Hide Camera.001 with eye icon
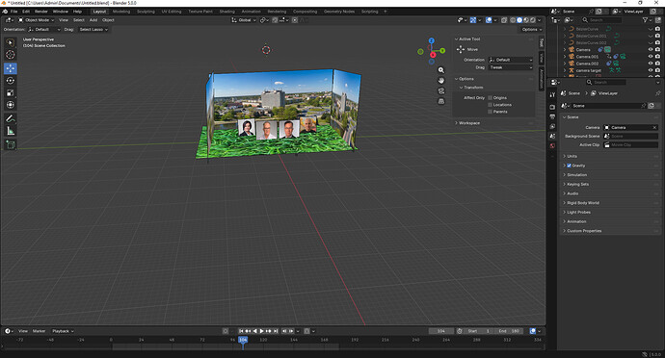Viewport: 665px width, 358px height. pos(651,57)
